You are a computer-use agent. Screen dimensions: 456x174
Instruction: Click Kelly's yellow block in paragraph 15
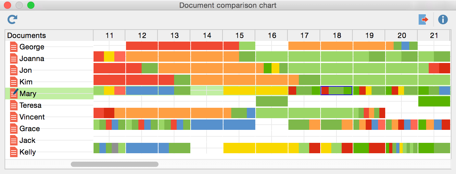(x=239, y=148)
